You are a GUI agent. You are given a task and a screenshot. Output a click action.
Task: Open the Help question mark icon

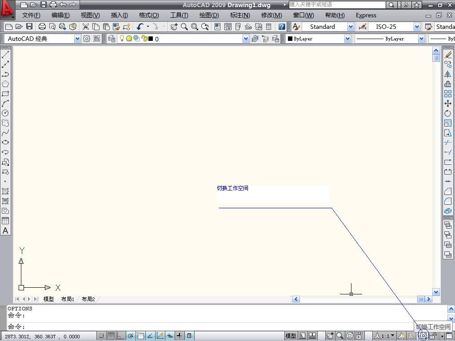[x=281, y=27]
